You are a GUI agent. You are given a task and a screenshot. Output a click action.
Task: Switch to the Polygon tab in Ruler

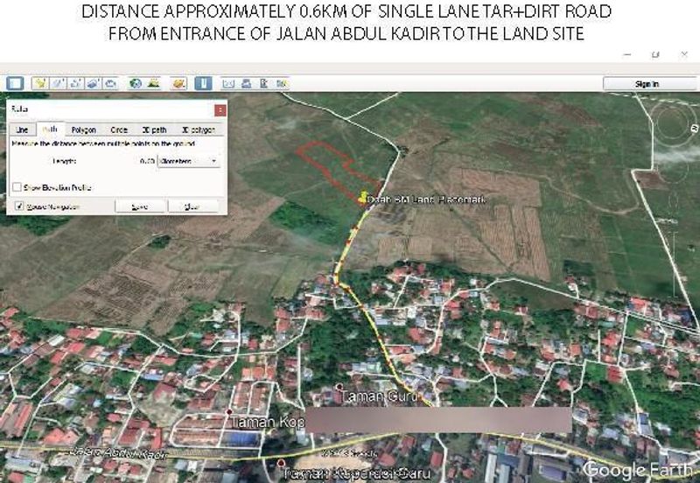tap(83, 129)
